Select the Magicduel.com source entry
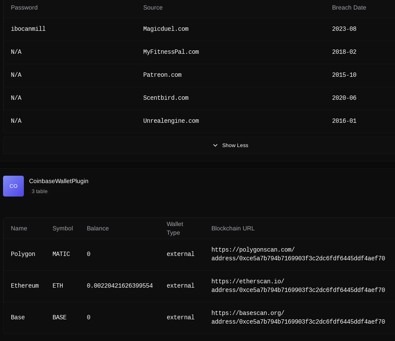Screen dimensions: 395x341 (166, 29)
